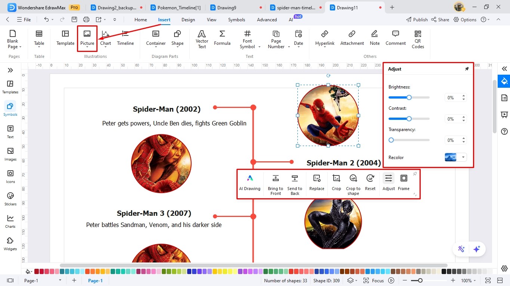
Task: Open the Symbols ribbon tab
Action: [x=237, y=20]
